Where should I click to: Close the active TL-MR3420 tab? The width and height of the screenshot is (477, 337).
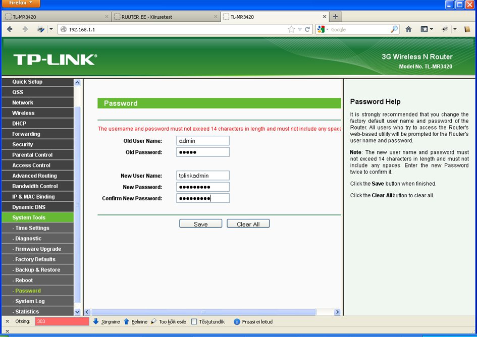coord(324,17)
